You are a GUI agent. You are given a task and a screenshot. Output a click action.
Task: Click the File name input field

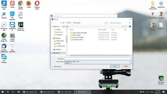point(97,59)
